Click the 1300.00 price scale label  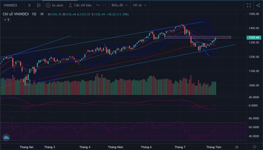click(254, 42)
